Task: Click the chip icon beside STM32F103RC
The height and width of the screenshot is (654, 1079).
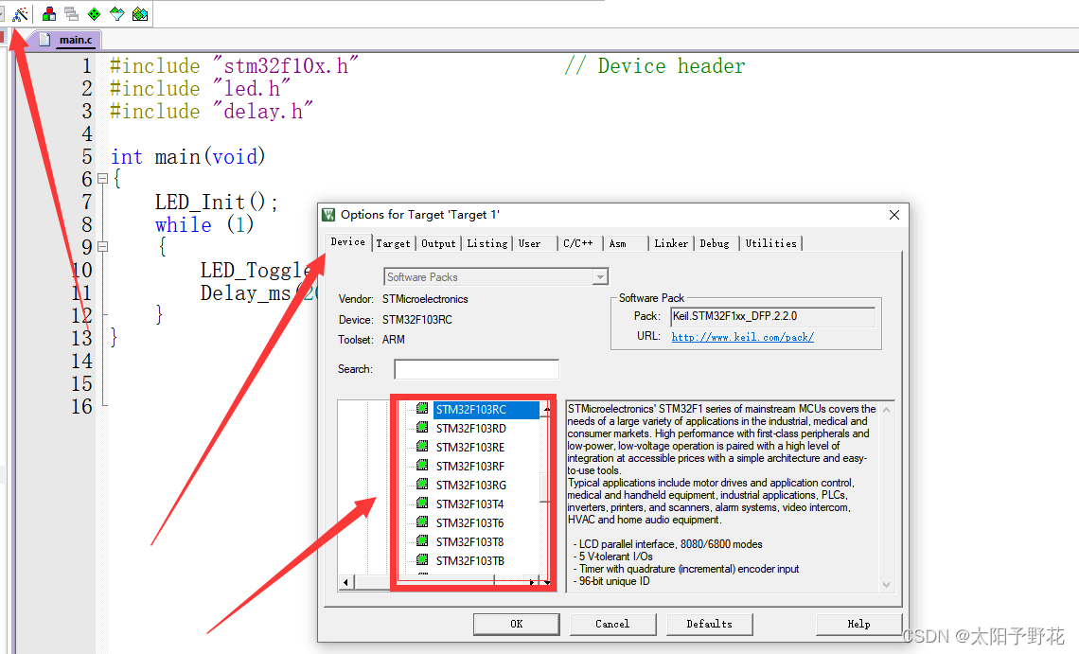Action: click(x=422, y=408)
